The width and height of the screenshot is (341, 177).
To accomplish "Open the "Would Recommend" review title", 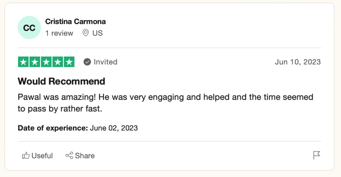I will [61, 81].
